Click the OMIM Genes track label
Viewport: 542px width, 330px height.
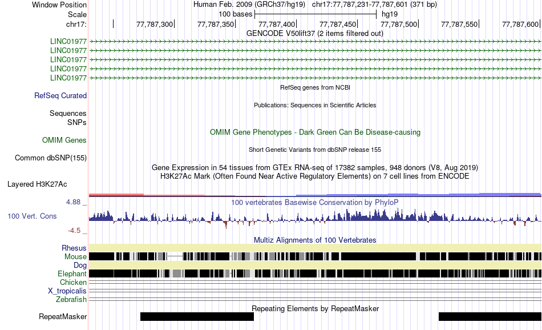point(64,140)
